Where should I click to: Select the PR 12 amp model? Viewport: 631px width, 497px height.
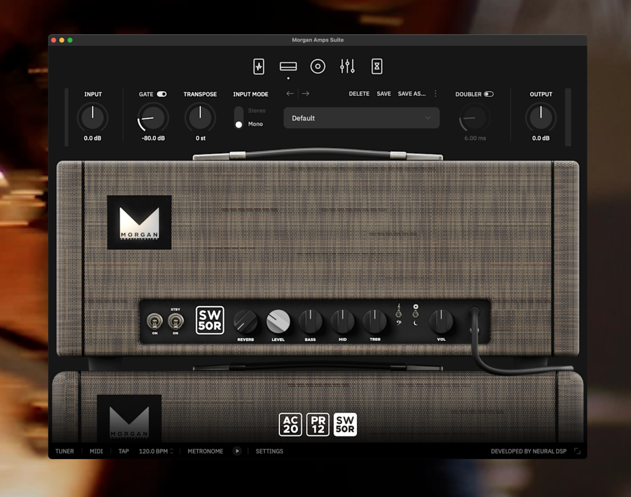pos(318,424)
